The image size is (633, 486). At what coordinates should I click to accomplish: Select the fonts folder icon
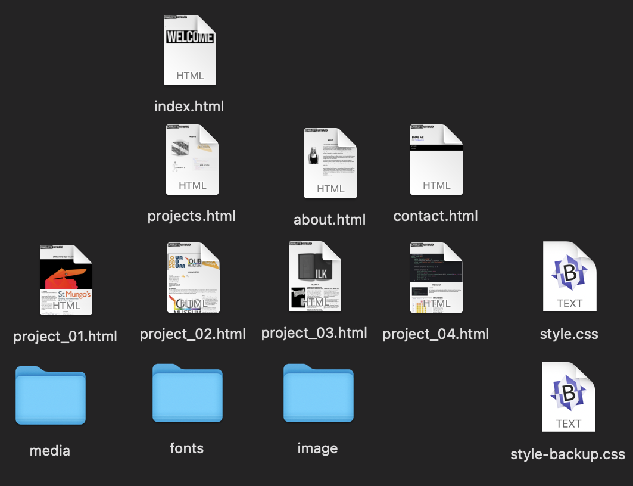(x=188, y=392)
